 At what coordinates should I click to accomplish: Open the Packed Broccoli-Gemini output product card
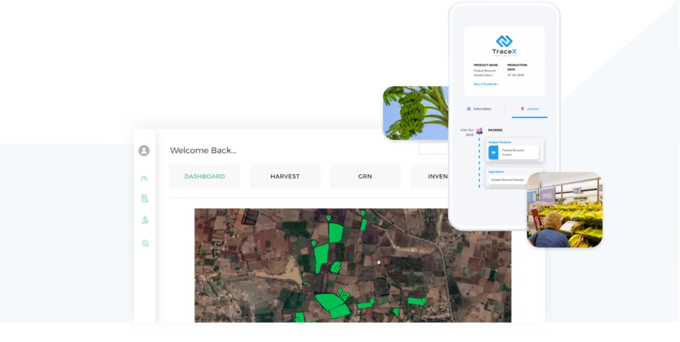click(513, 153)
